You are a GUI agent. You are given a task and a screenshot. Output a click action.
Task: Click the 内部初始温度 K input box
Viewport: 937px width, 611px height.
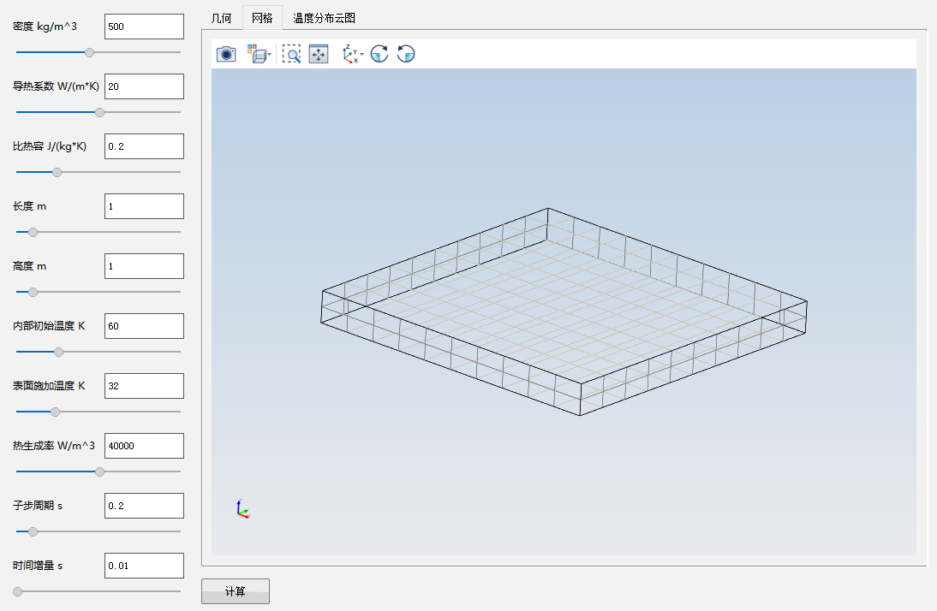pyautogui.click(x=144, y=326)
